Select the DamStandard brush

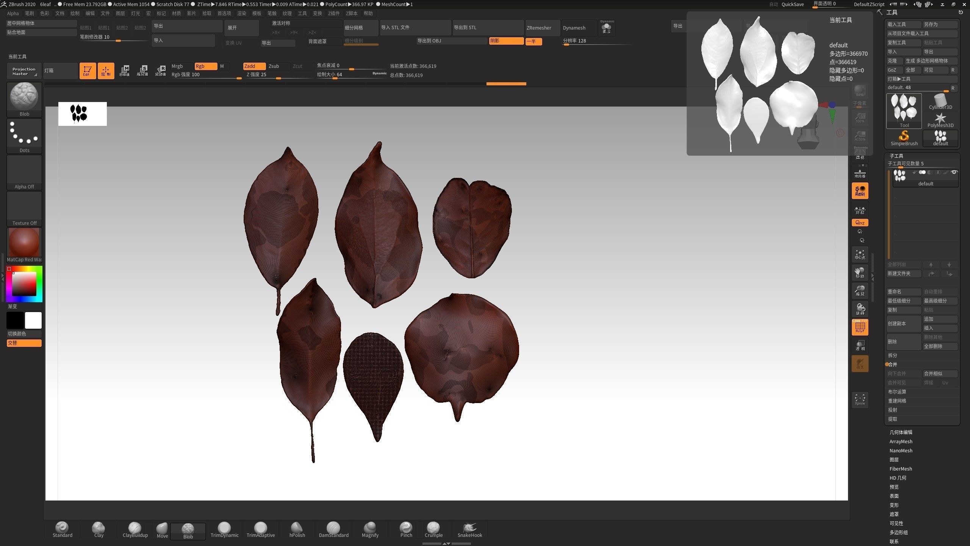[x=333, y=530]
